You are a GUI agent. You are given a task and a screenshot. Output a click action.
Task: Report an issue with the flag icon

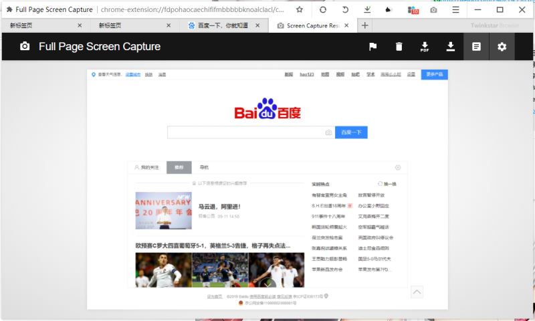pos(373,46)
